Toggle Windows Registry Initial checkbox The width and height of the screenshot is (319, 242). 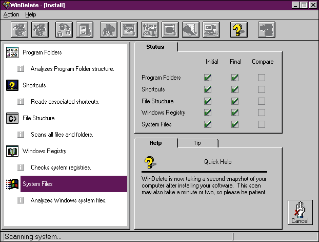[208, 113]
